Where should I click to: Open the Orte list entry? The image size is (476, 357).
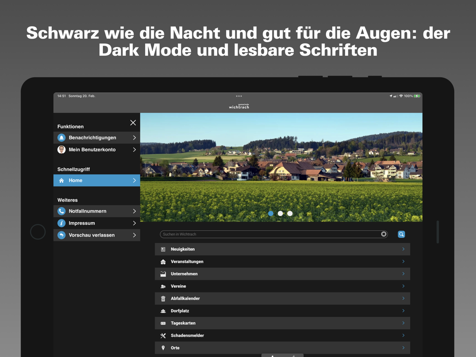282,348
